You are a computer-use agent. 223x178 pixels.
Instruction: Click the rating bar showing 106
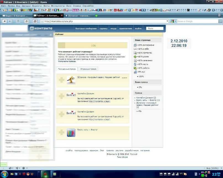[93, 45]
